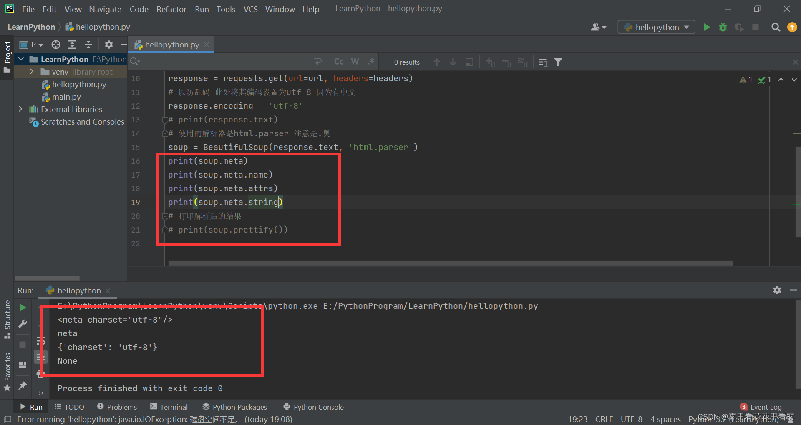Close the find bar
The width and height of the screenshot is (801, 425).
click(795, 62)
